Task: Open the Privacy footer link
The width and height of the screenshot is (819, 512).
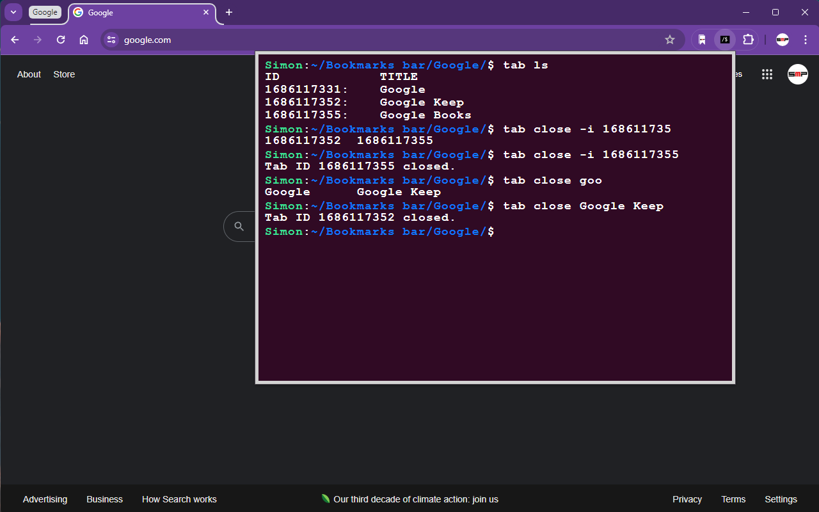Action: pyautogui.click(x=687, y=499)
